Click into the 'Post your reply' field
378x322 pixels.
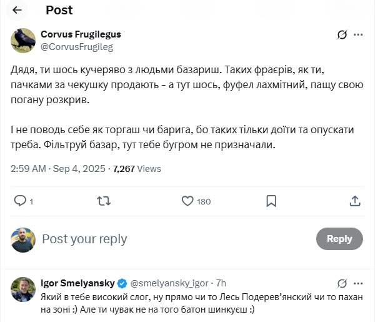tap(175, 239)
